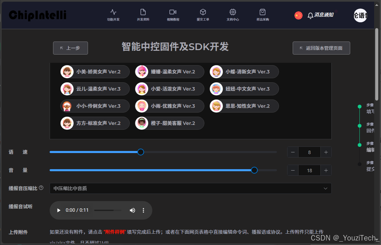381x245 pixels.
Task: Select the 橙子-甜美客服 Ver.2 voice
Action: (x=169, y=123)
